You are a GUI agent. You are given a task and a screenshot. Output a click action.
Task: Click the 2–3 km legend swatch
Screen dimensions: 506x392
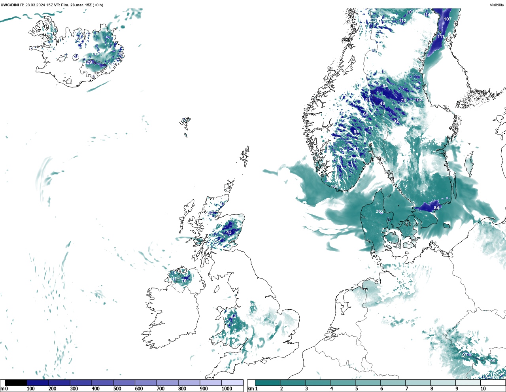point(293,383)
